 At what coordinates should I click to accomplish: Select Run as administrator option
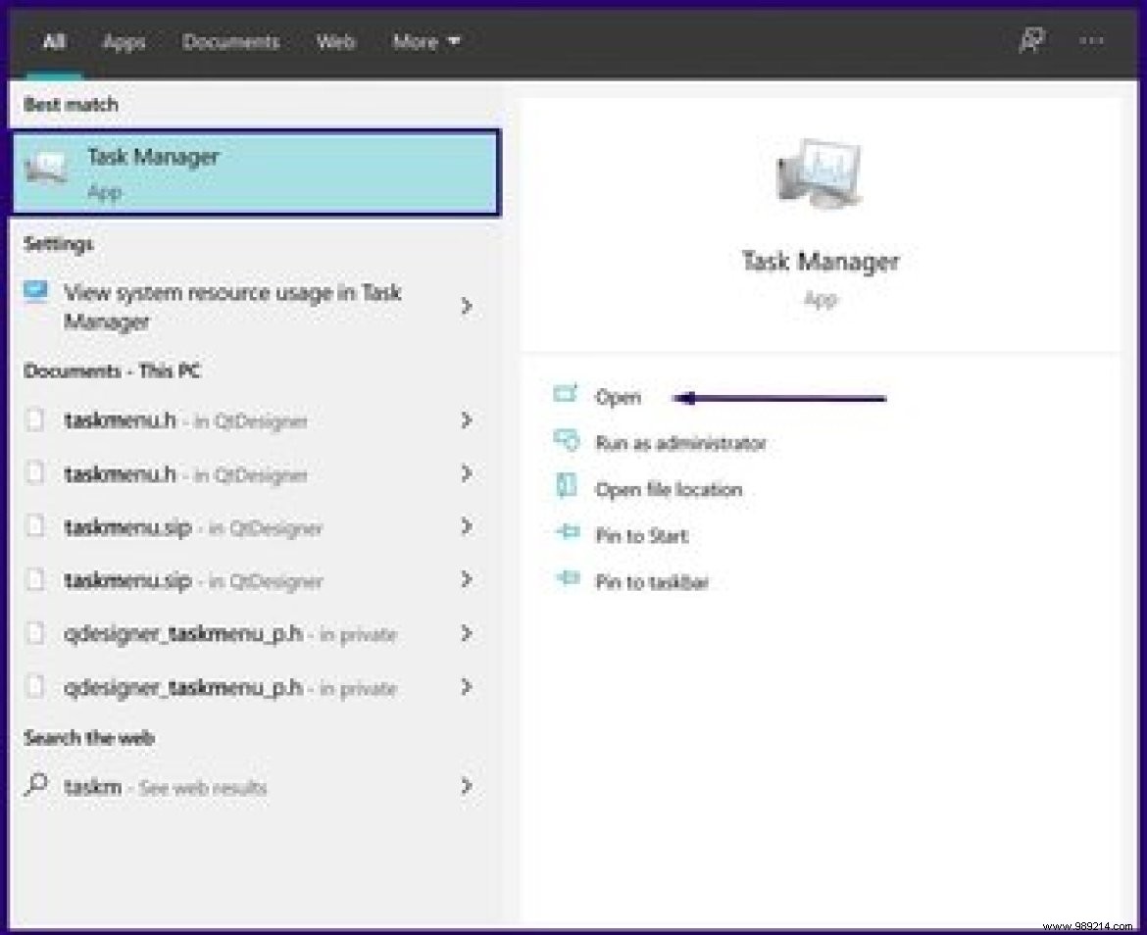[679, 443]
